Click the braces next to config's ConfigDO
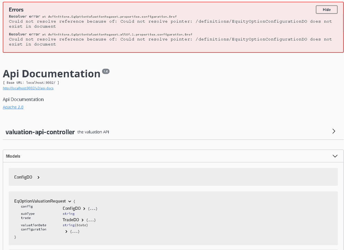Viewport: 344px width, 250px height. coord(93,209)
